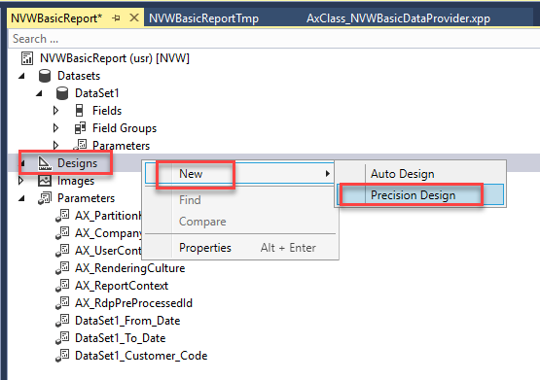Select the DataSet1_Customer_Code parameter
This screenshot has height=380, width=540.
coord(141,356)
